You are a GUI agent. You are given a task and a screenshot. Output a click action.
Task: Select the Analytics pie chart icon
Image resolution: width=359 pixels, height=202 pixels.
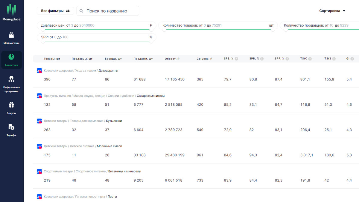point(11,57)
